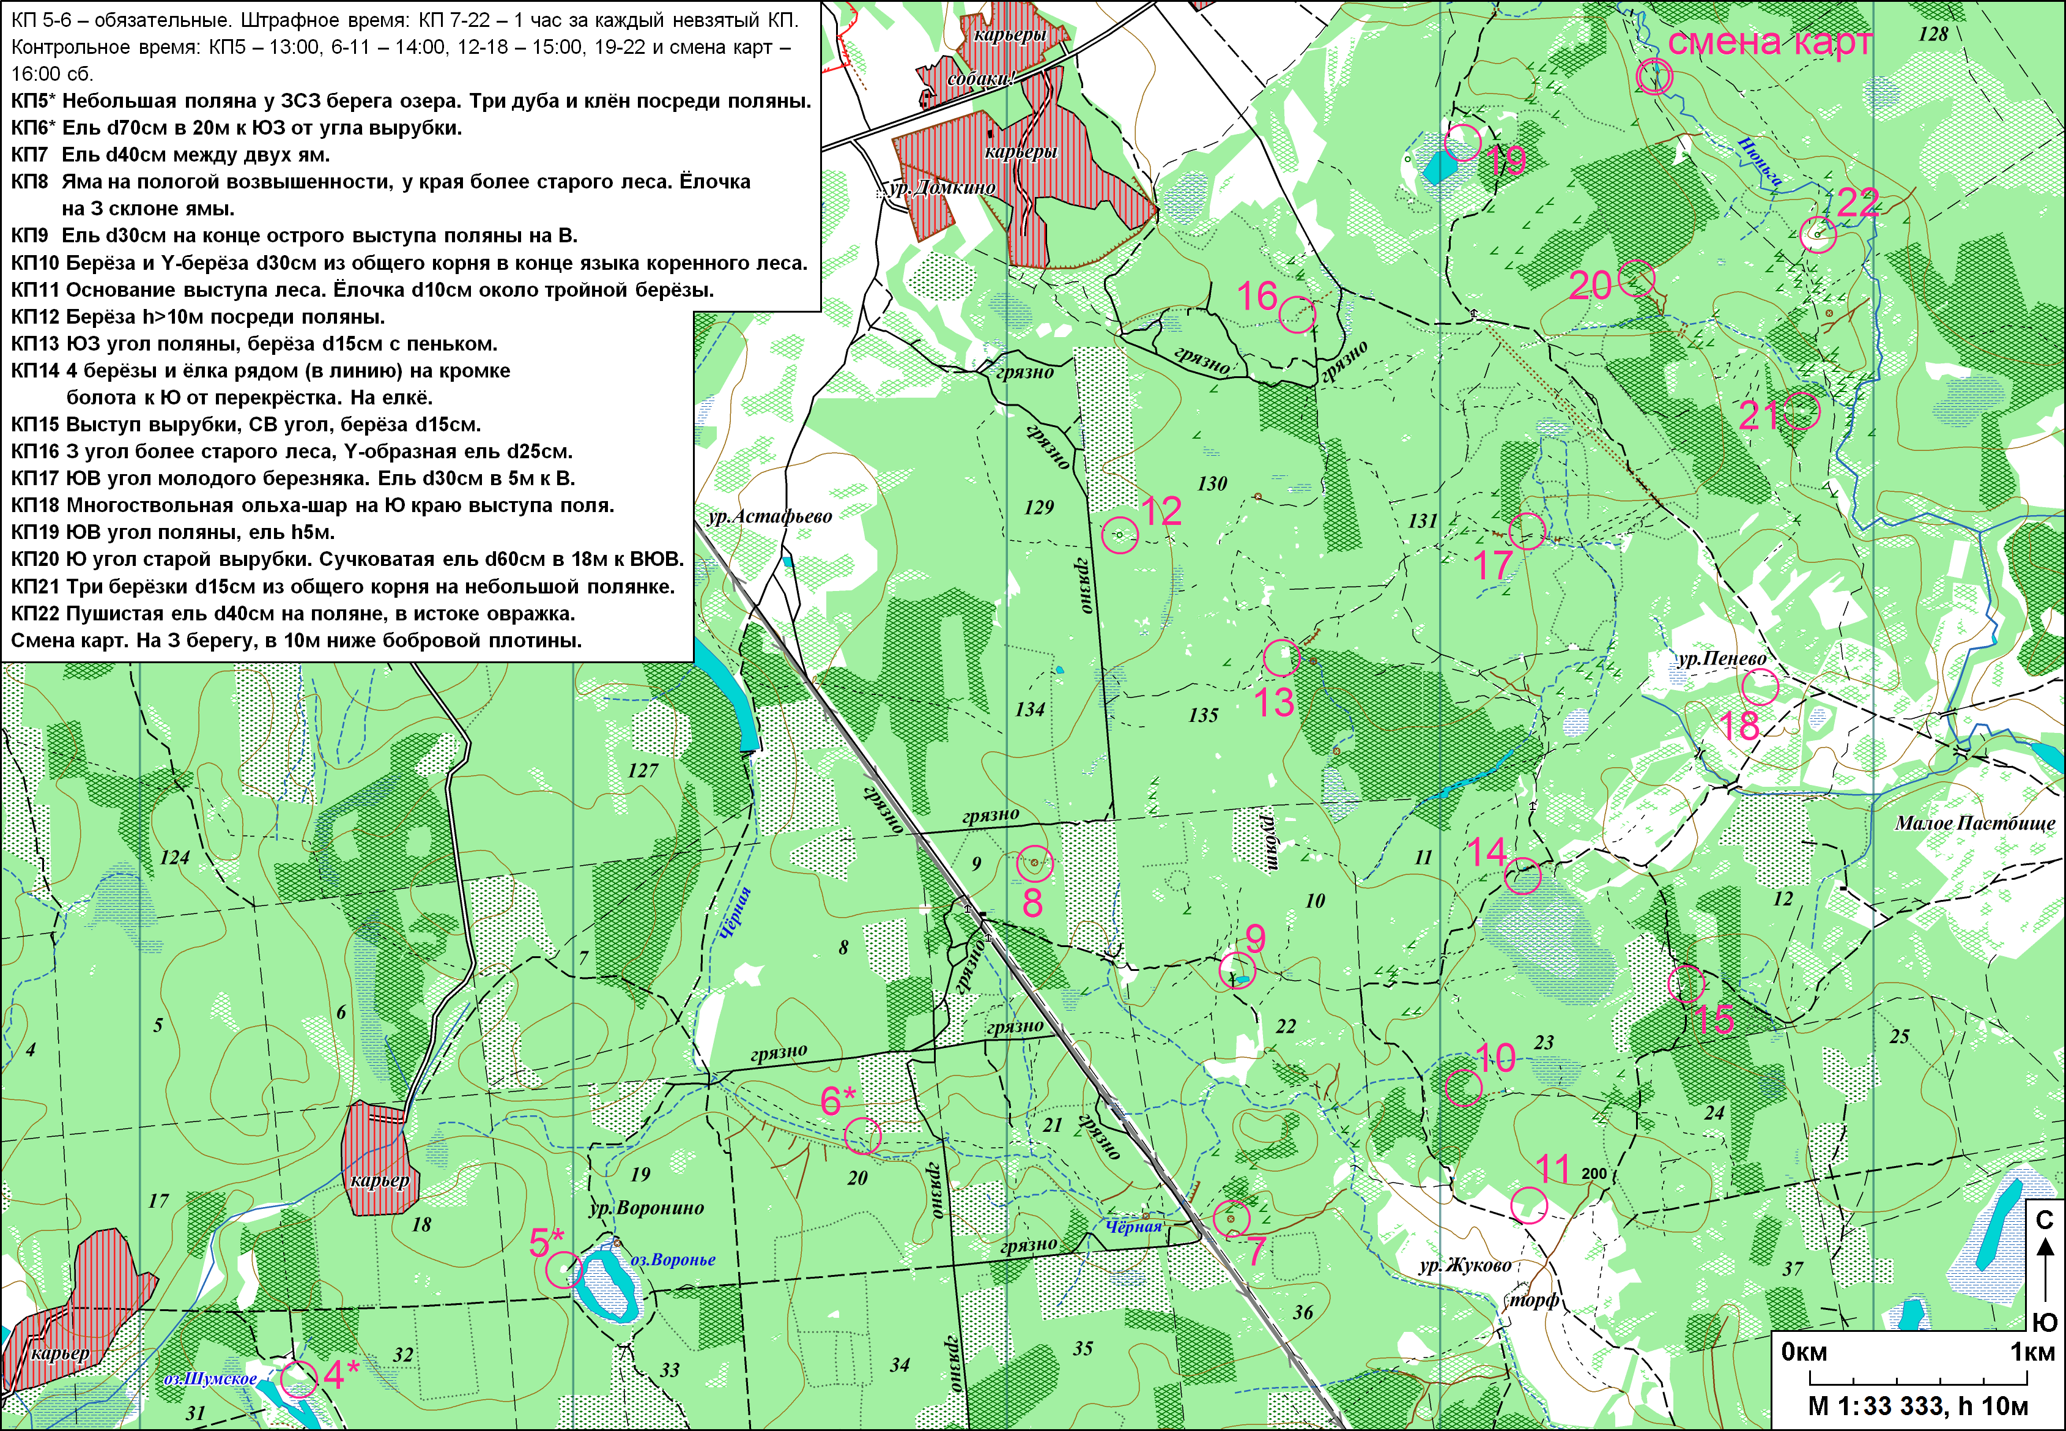Click control point circle 11

[x=1528, y=1206]
